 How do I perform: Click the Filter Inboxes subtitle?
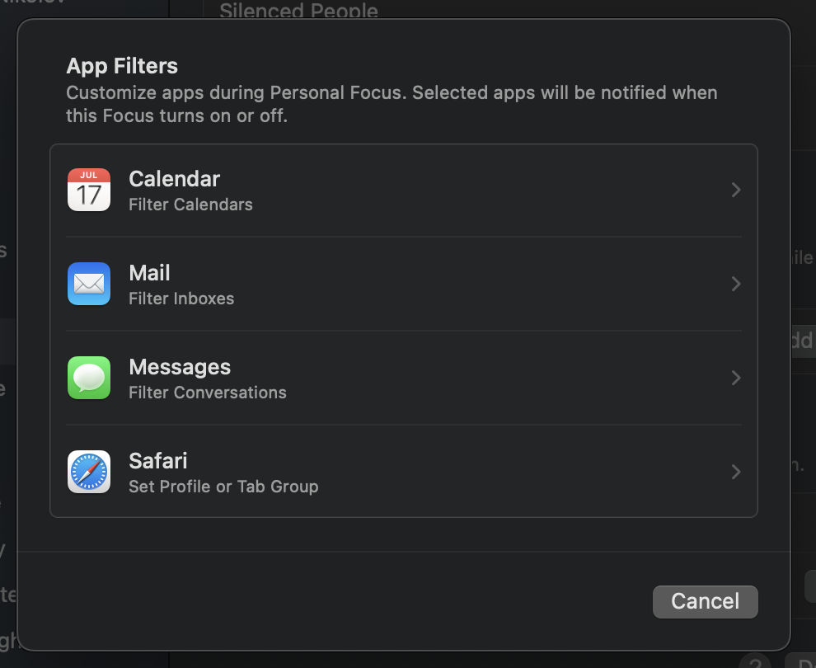pos(181,299)
